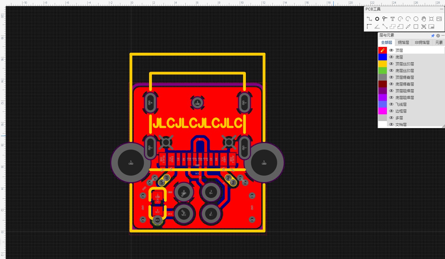Screen dimensions: 445x259
Task: Click the round pad labeled 2 D-
Action: (x=211, y=214)
